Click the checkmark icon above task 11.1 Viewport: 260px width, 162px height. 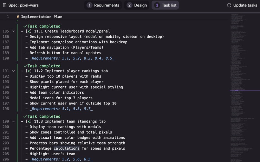coord(25,26)
